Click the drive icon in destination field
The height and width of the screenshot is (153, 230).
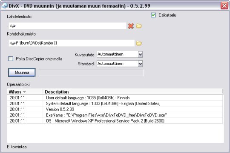(12, 43)
